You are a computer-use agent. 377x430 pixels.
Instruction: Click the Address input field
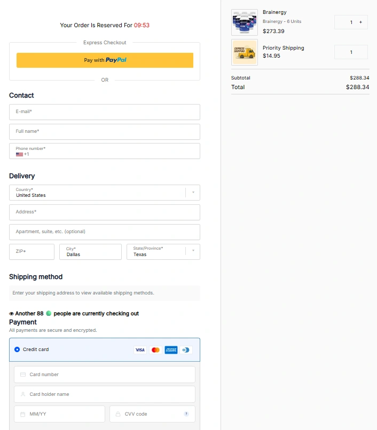[x=104, y=212]
